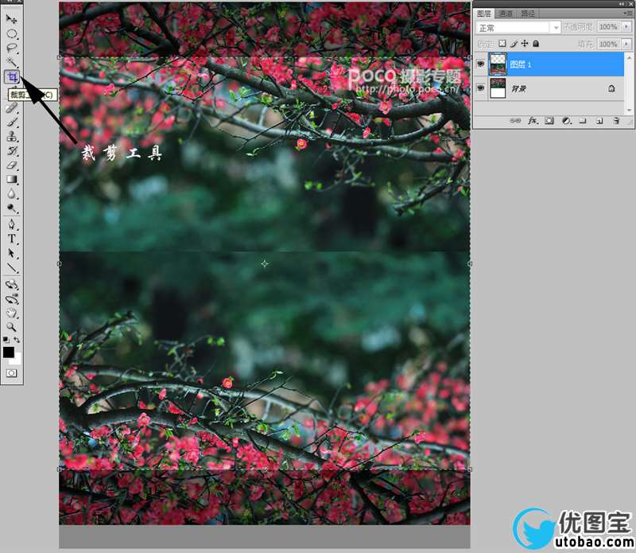Select the 背景 layer name
Screen dimensions: 636x553
pos(519,88)
